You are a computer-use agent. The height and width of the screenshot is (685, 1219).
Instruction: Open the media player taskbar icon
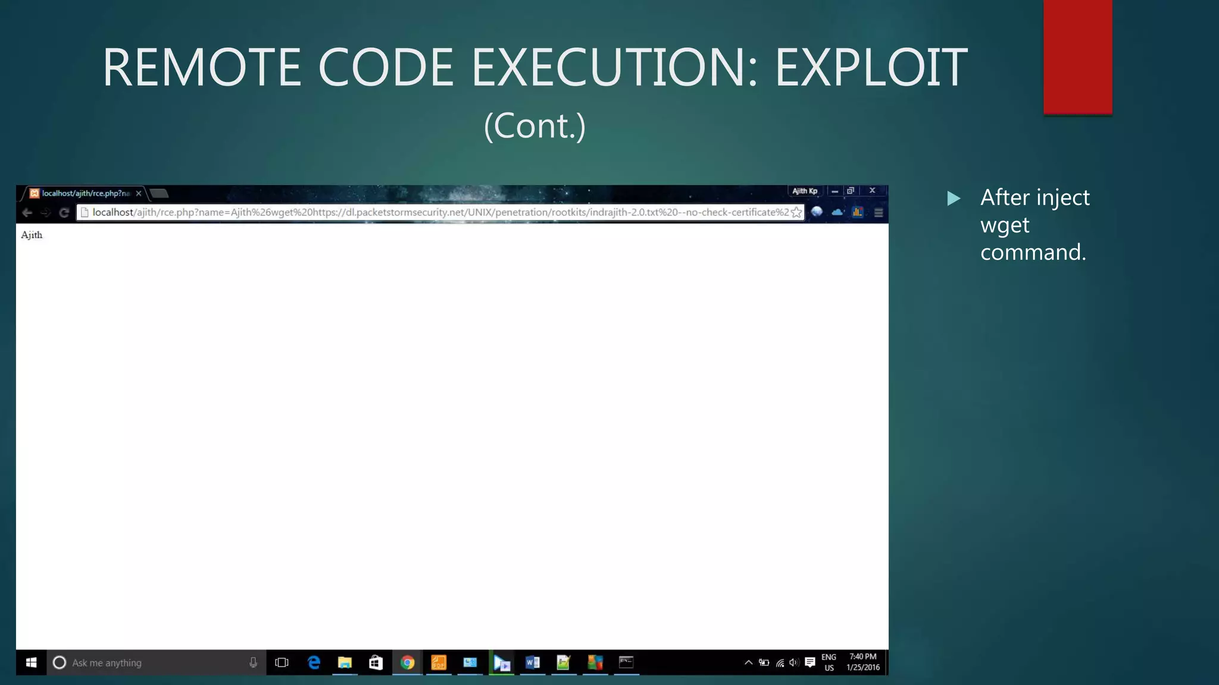(501, 662)
